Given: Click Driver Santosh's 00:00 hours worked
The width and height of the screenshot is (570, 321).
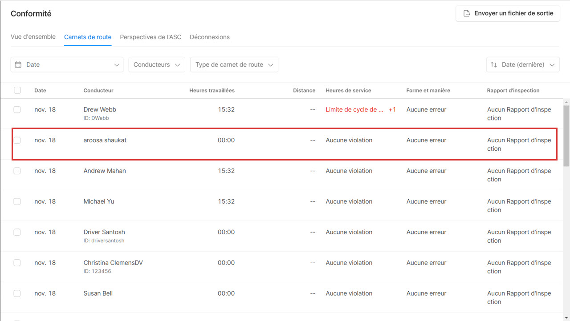Looking at the screenshot, I should (x=226, y=232).
